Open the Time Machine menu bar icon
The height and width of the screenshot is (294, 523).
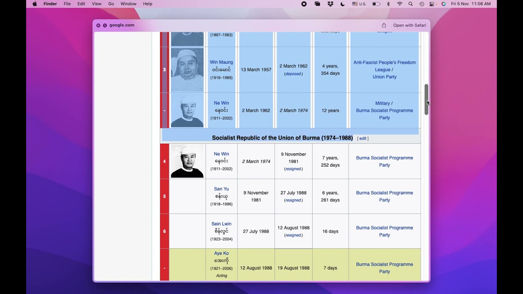(422, 4)
